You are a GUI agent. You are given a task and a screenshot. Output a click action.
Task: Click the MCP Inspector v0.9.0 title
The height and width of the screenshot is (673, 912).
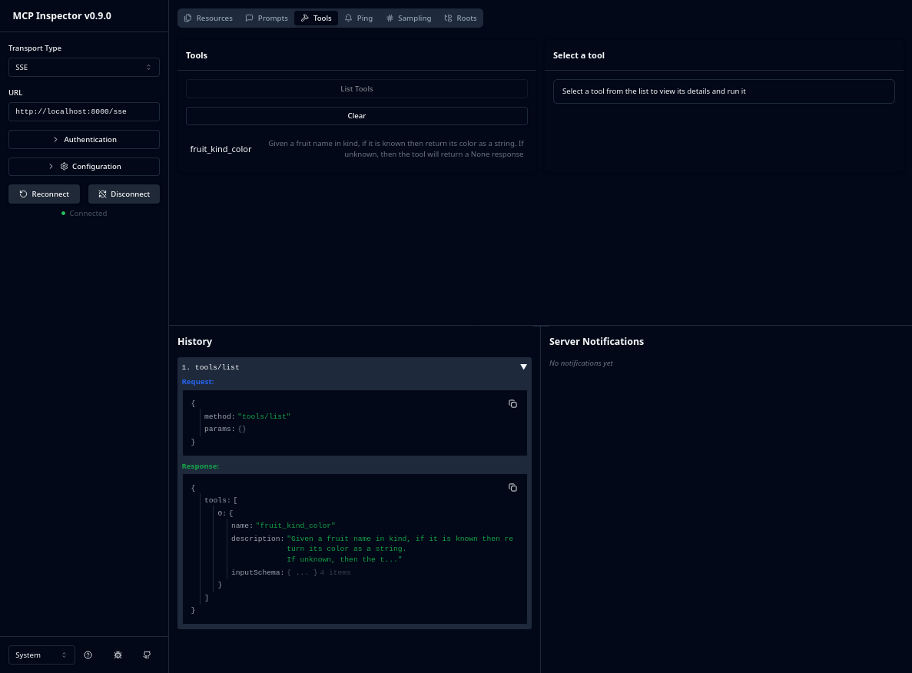(x=61, y=15)
